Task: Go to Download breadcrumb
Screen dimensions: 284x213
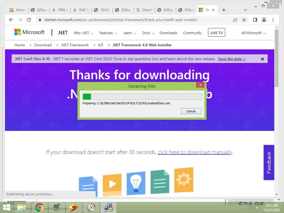Action: pos(43,45)
